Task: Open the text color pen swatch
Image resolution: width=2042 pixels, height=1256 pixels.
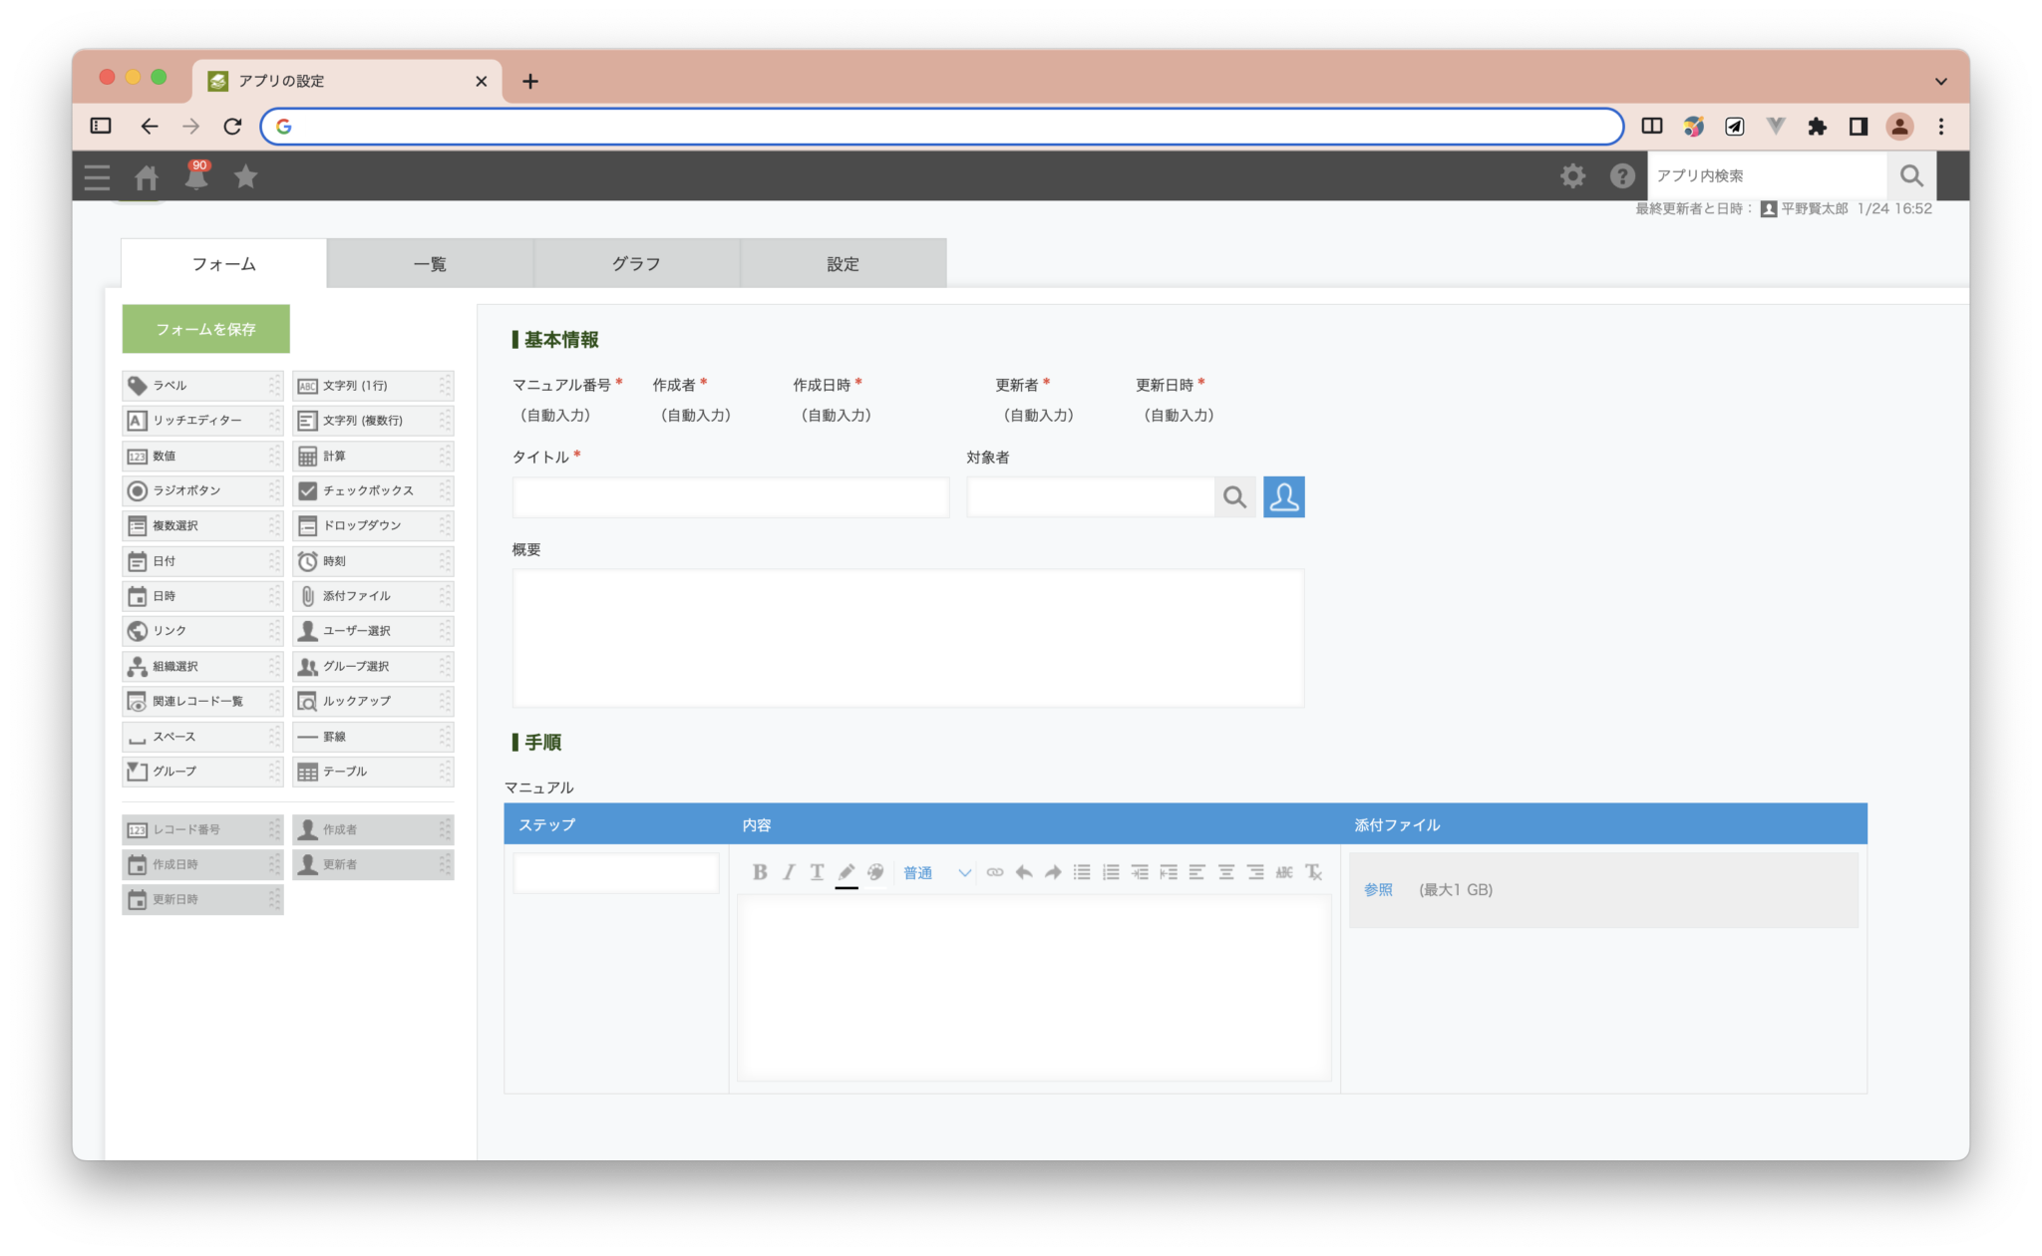Action: 846,872
